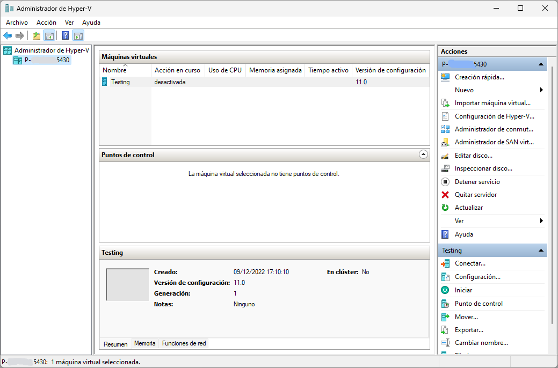Click Conectar in Testing actions
This screenshot has height=368, width=558.
[x=470, y=263]
